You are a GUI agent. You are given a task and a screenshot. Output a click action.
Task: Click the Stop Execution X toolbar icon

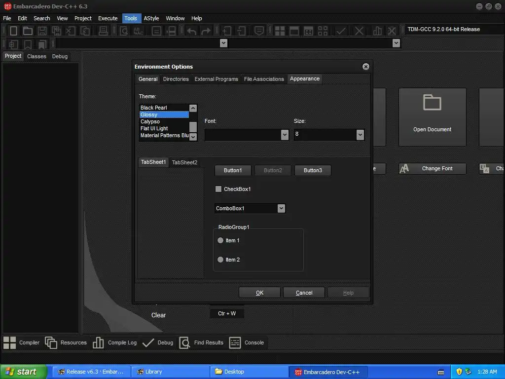[359, 31]
